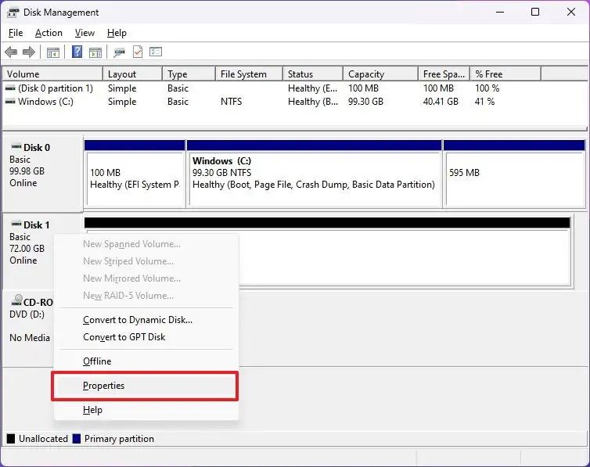Click the checklist Settings toolbar icon
590x467 pixels.
click(156, 52)
